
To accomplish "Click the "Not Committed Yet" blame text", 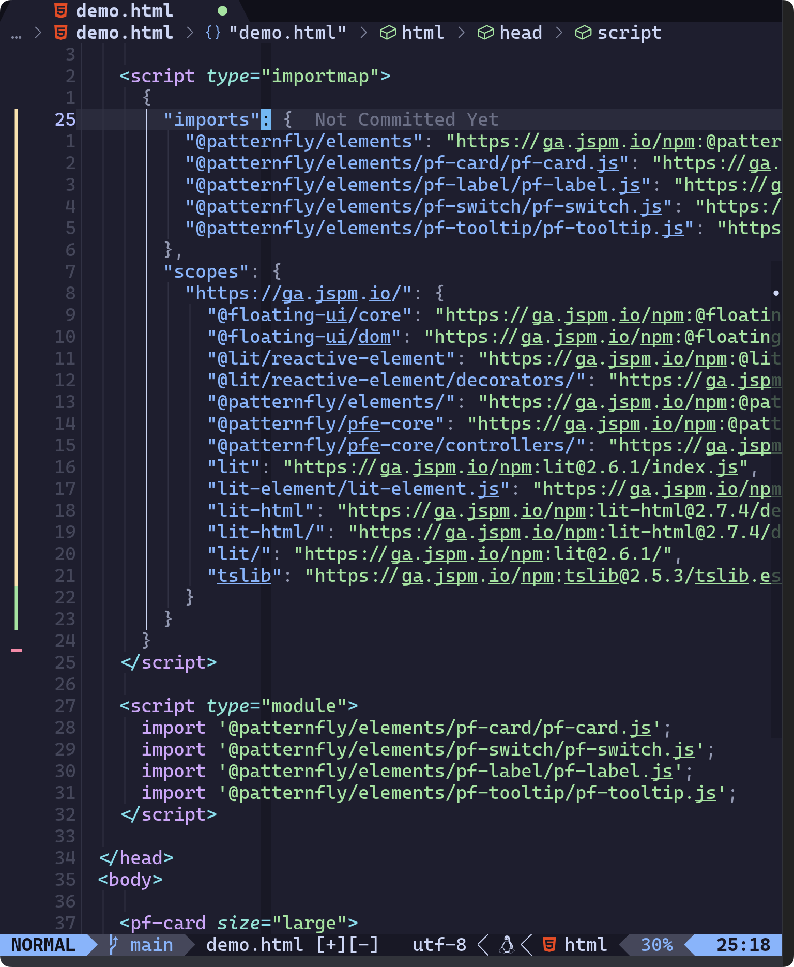I will [x=407, y=119].
